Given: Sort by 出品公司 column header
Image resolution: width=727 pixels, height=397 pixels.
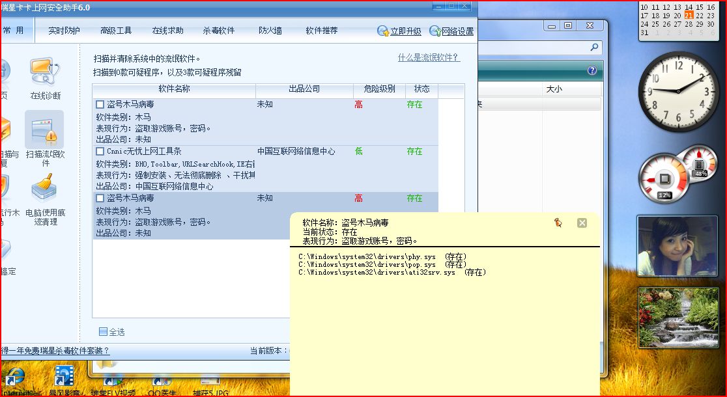Looking at the screenshot, I should (304, 89).
